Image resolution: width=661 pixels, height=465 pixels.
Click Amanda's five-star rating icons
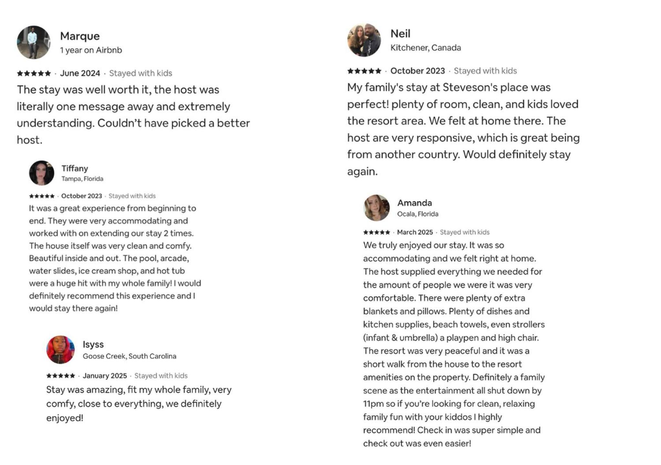[377, 232]
